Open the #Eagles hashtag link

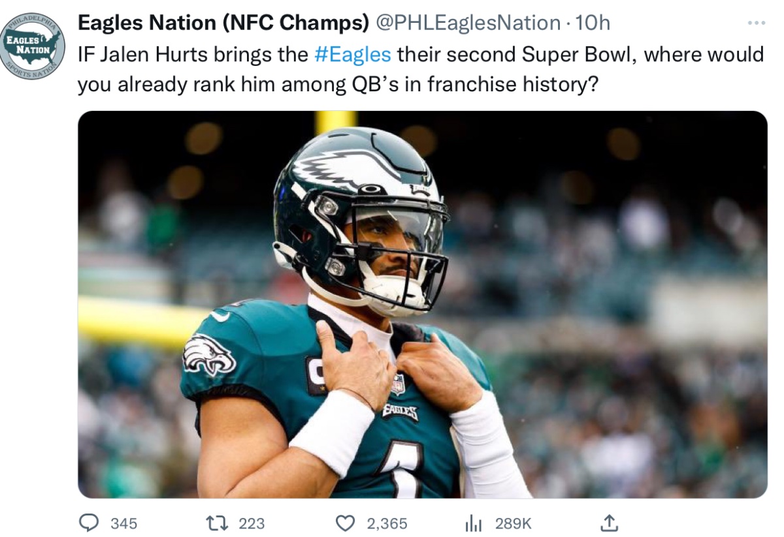tap(353, 54)
